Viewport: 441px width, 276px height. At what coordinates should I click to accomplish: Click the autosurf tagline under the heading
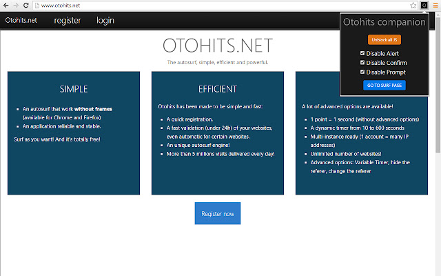click(218, 62)
